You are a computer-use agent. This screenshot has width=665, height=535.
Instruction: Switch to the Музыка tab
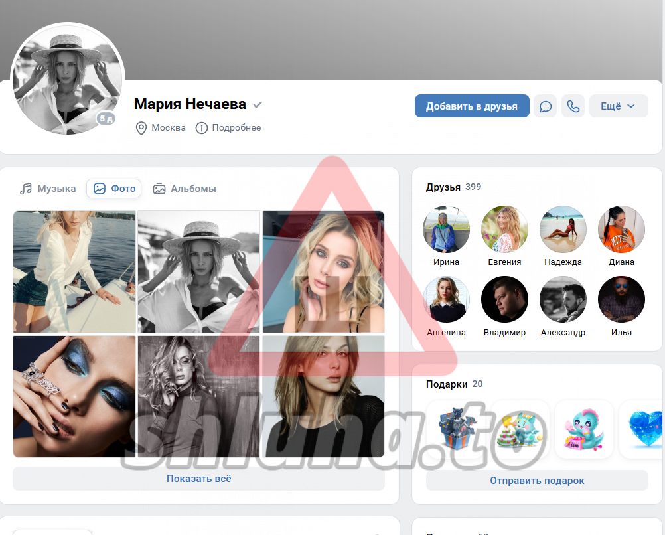tap(48, 189)
